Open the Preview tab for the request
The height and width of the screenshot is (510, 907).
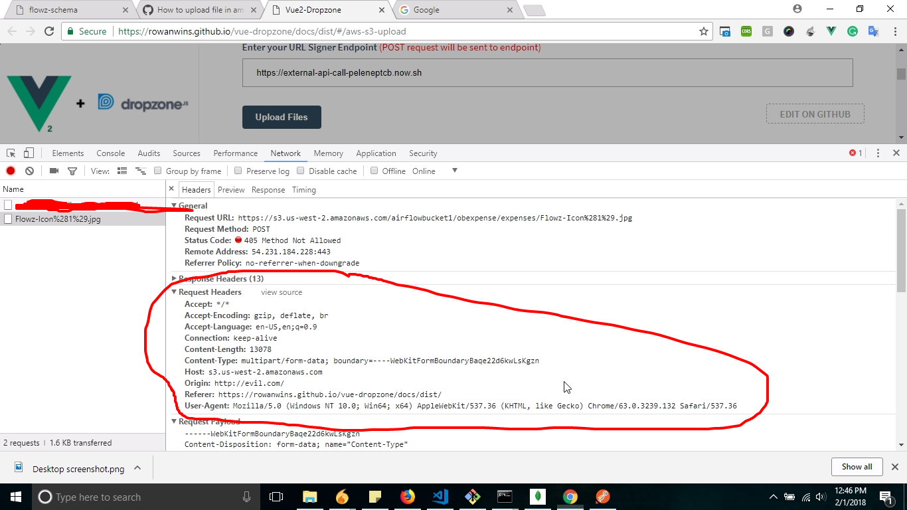point(231,189)
